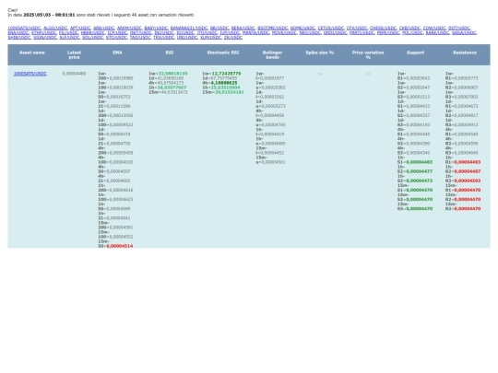This screenshot has height=373, width=498.
Task: Select the RARE/USDC link
Action: pos(438,32)
